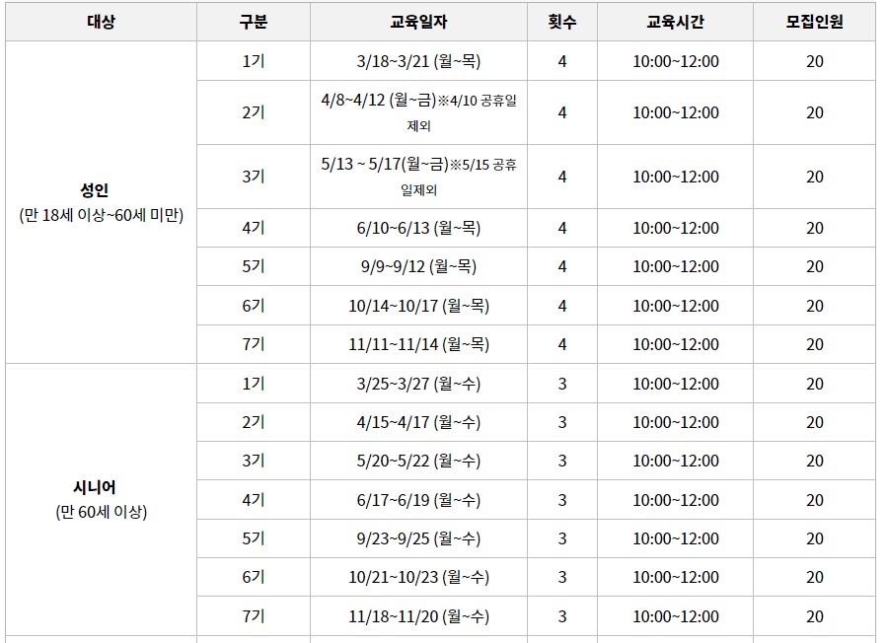The height and width of the screenshot is (643, 887).
Task: Click the 5/13~5/17 date with holiday note
Action: click(424, 176)
